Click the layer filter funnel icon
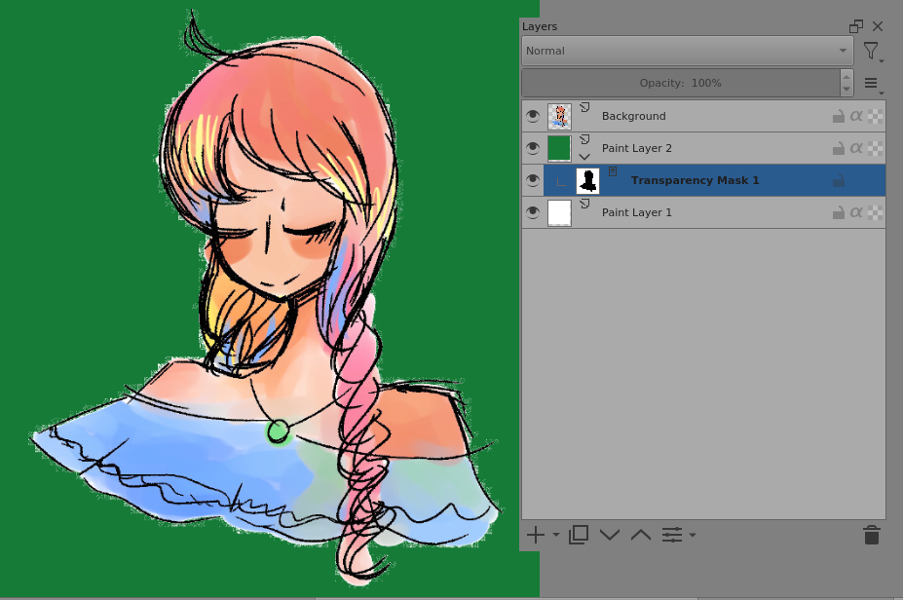The width and height of the screenshot is (903, 600). pyautogui.click(x=871, y=52)
